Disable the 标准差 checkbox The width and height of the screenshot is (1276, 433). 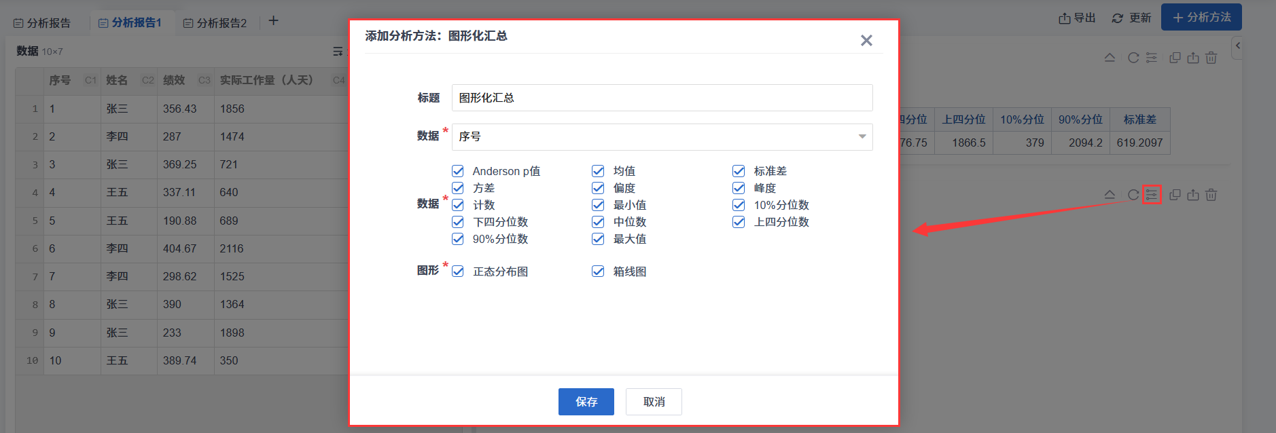coord(739,171)
